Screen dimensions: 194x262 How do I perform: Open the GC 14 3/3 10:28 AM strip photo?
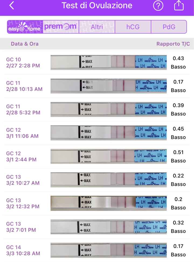click(x=109, y=250)
